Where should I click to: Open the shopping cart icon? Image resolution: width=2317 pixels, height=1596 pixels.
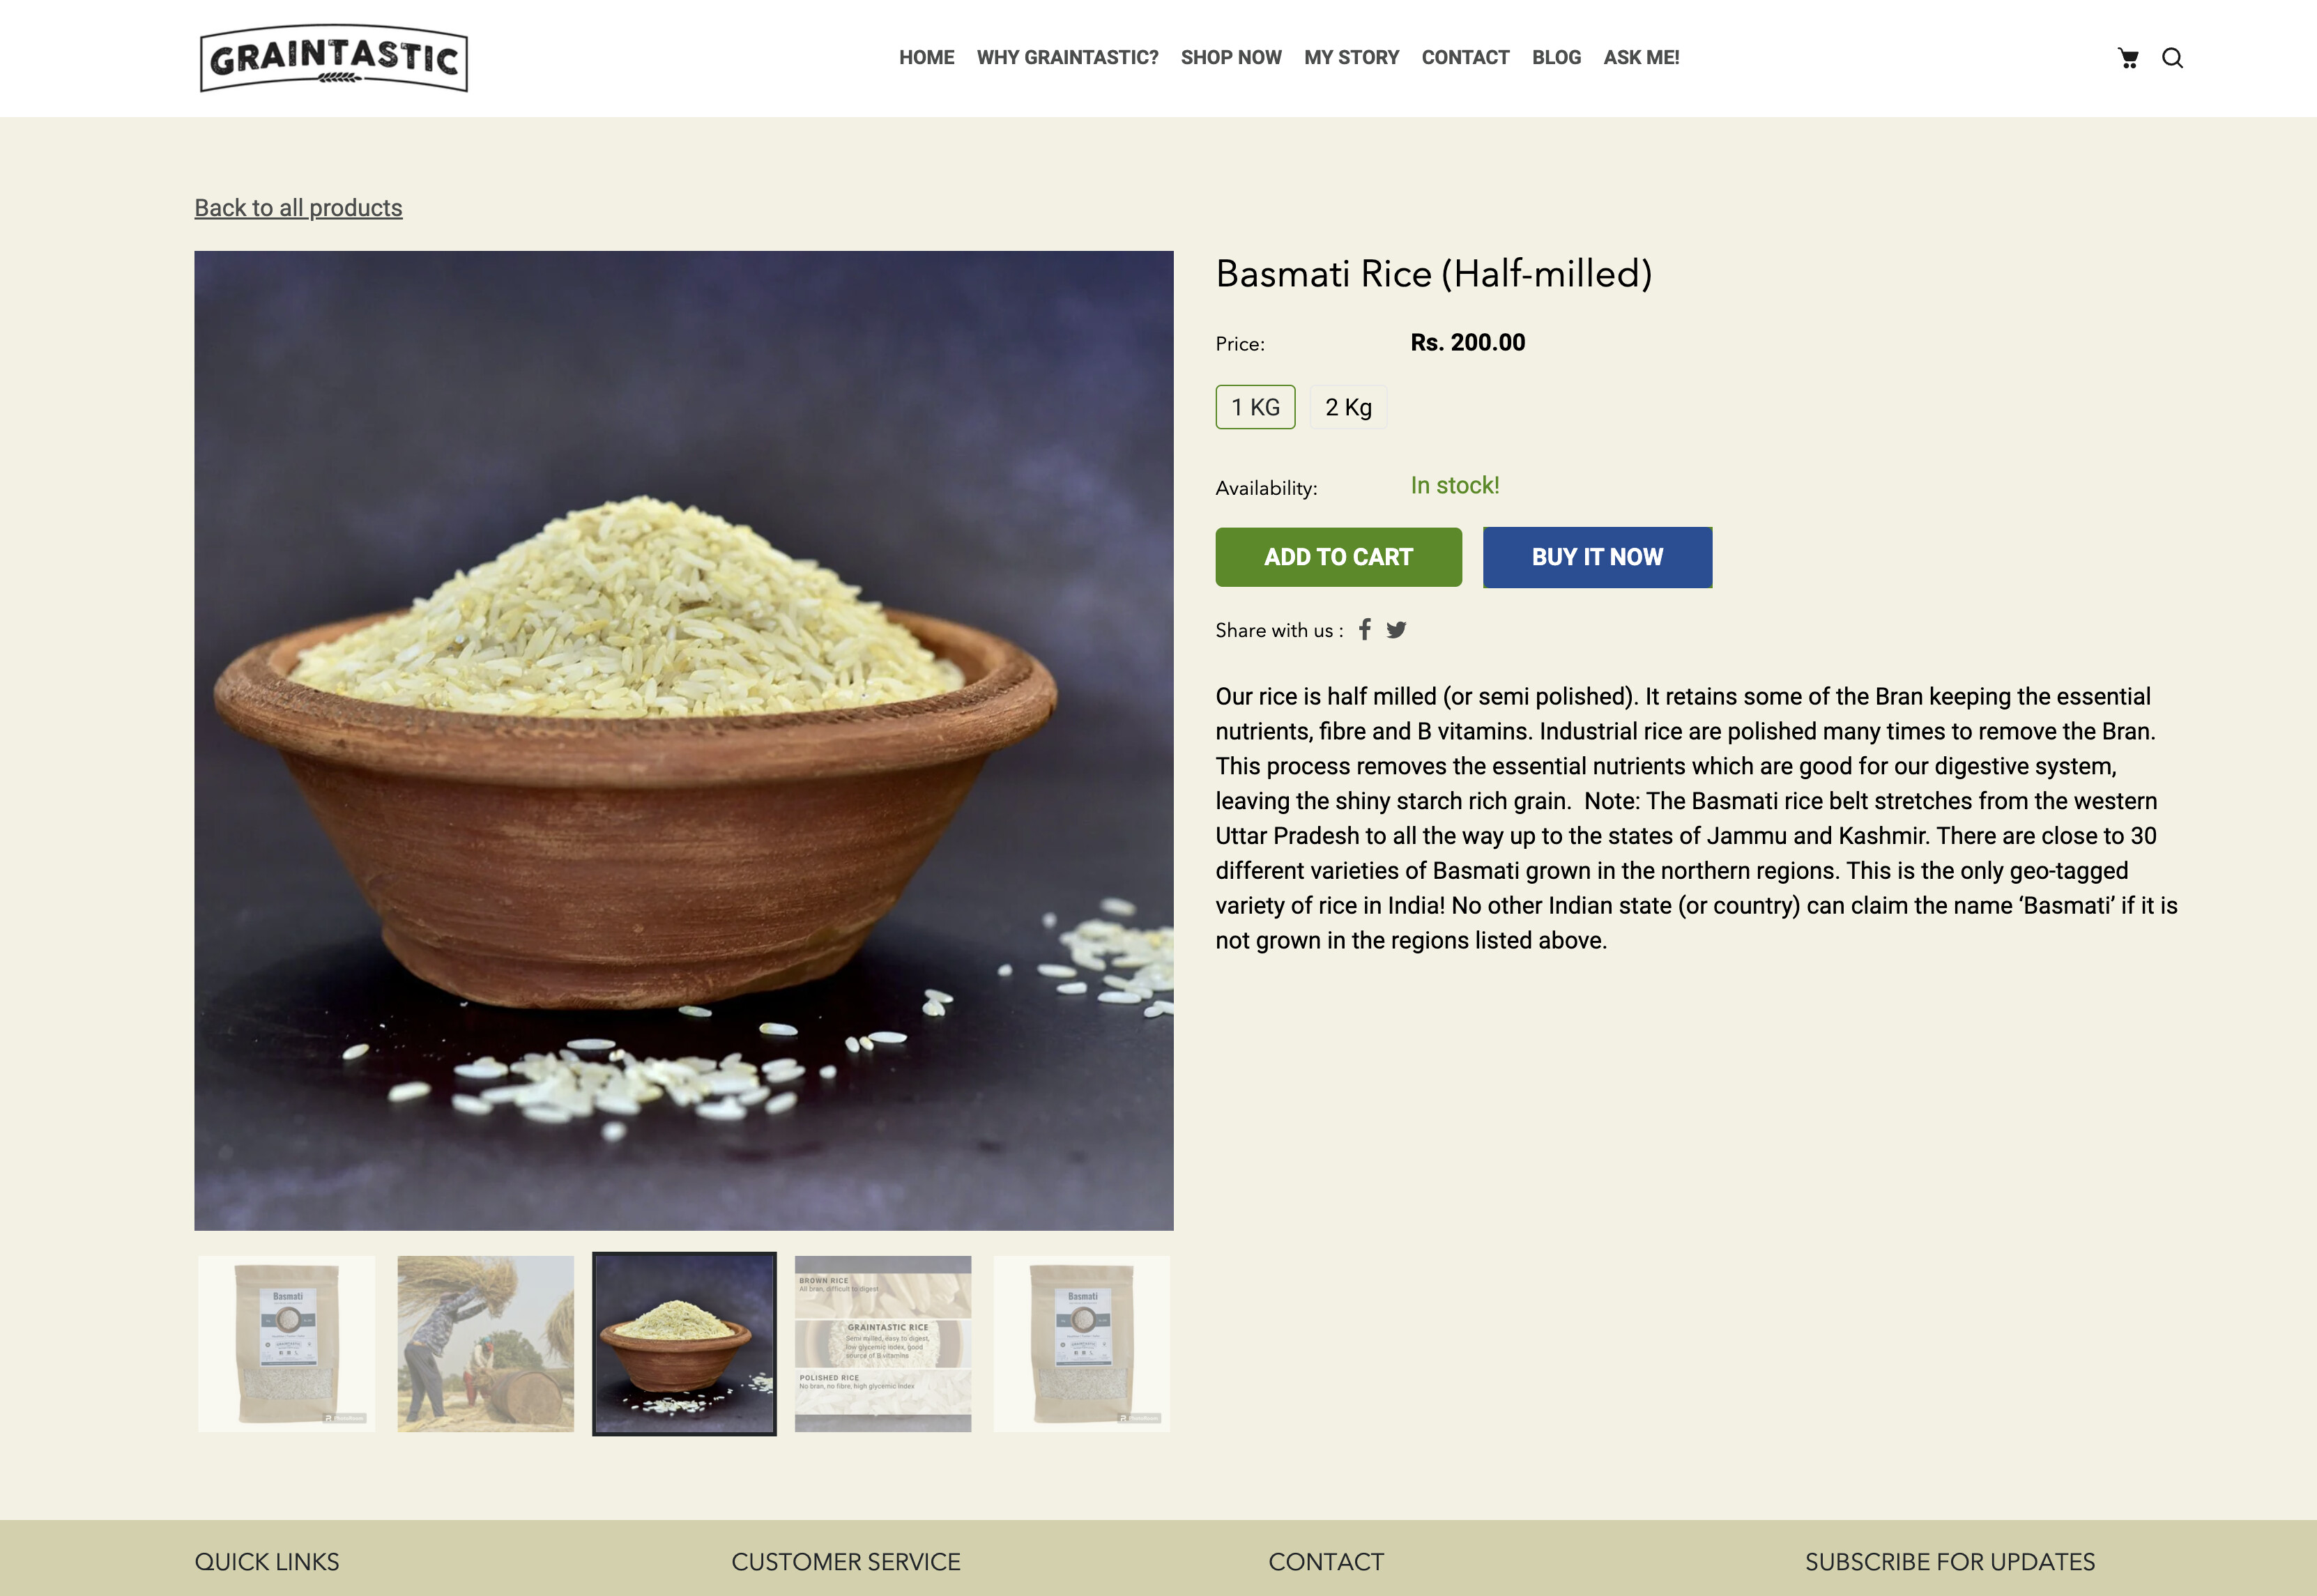[x=2128, y=58]
